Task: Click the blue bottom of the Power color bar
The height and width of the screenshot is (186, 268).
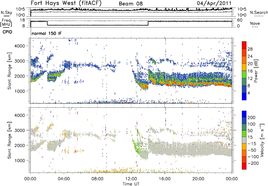Action: [x=244, y=96]
